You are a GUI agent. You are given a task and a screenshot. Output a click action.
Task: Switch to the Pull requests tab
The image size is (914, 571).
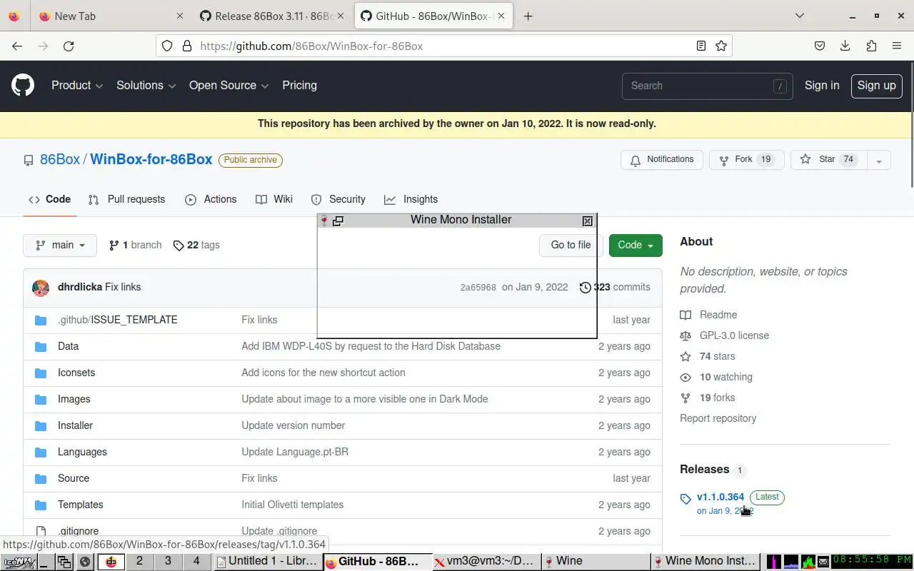pyautogui.click(x=126, y=199)
